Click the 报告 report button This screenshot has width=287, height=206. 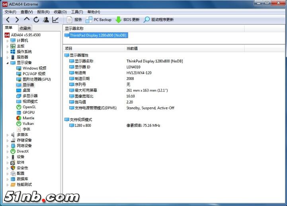click(74, 19)
